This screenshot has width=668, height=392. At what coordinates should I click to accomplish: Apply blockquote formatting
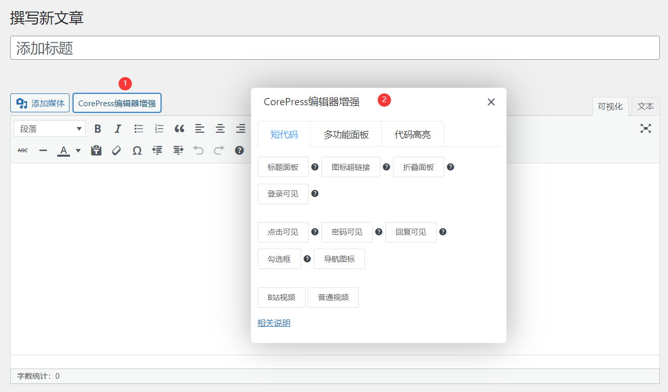[179, 129]
